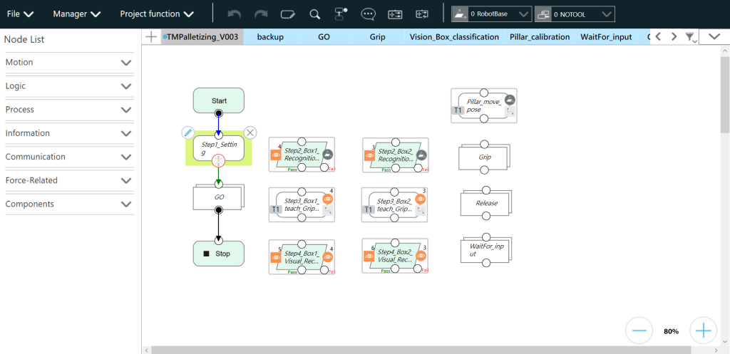This screenshot has height=354, width=730.
Task: Zoom out with the minus circle button
Action: click(639, 330)
